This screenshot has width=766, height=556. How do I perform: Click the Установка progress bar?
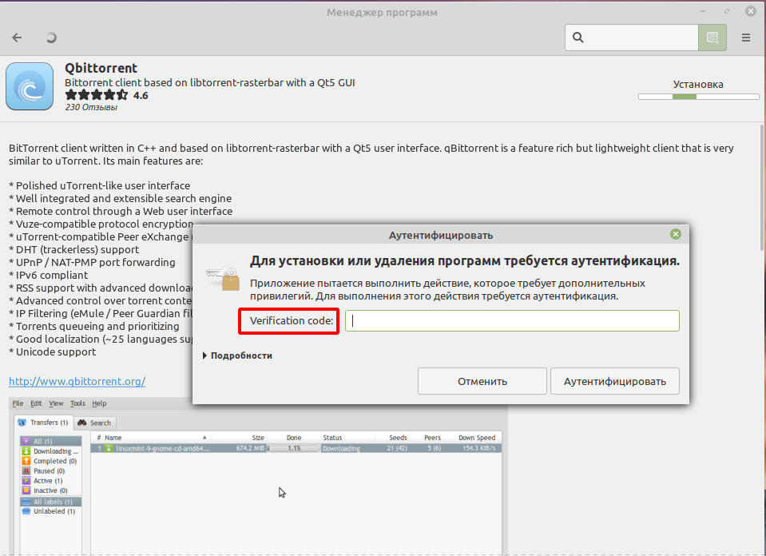[x=699, y=97]
